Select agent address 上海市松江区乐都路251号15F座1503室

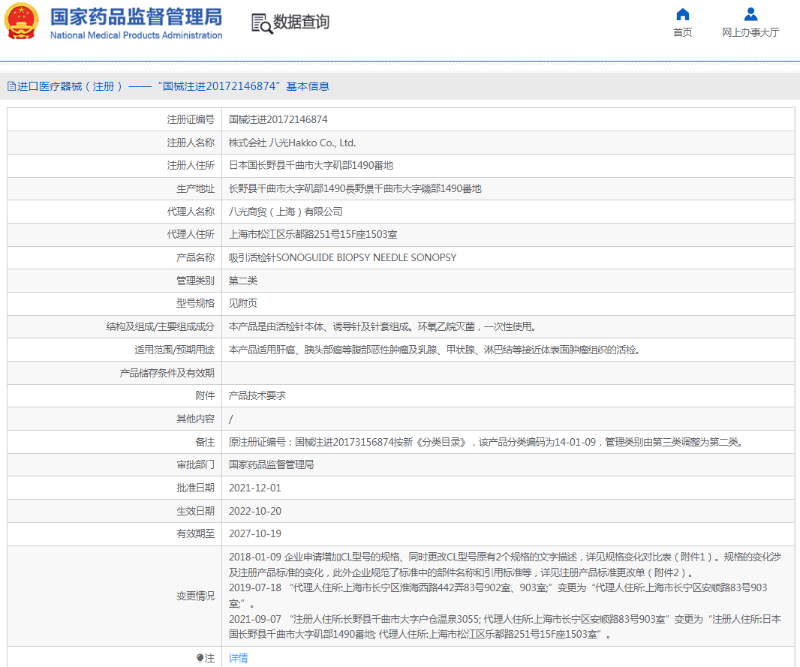pyautogui.click(x=313, y=235)
